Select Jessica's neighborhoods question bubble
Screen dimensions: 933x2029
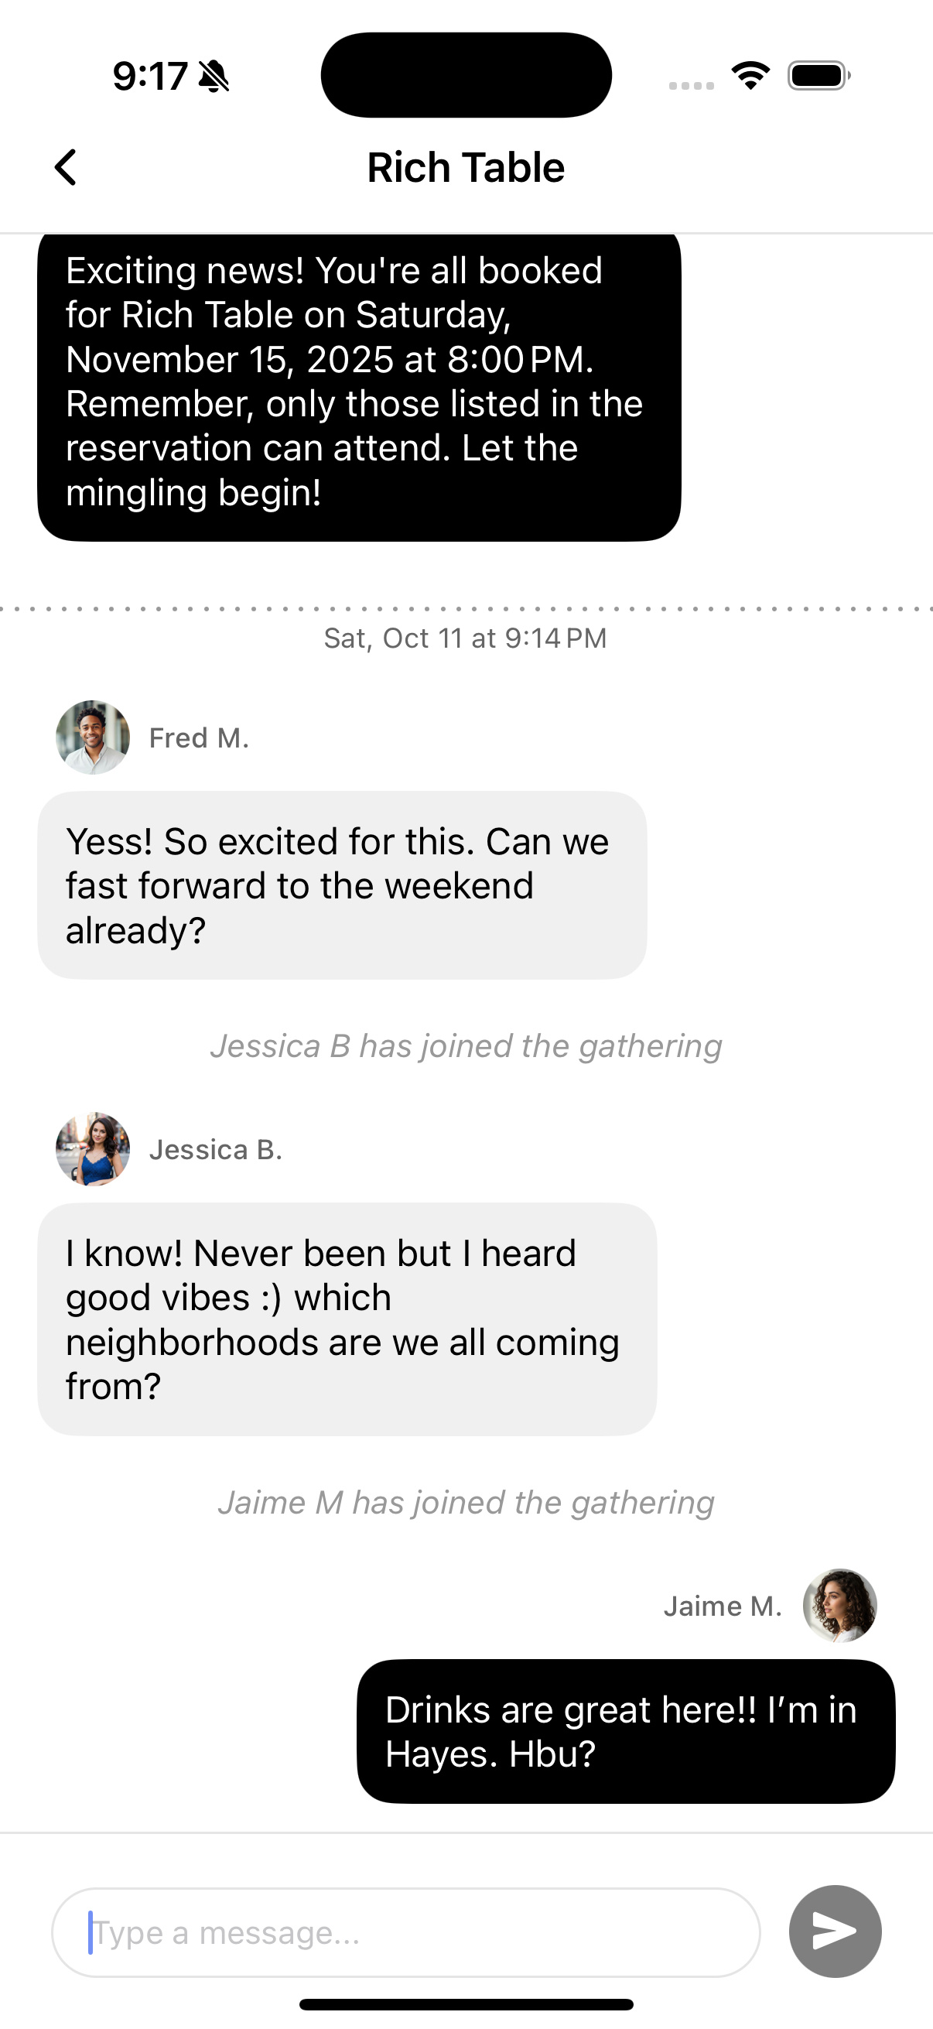click(x=347, y=1319)
